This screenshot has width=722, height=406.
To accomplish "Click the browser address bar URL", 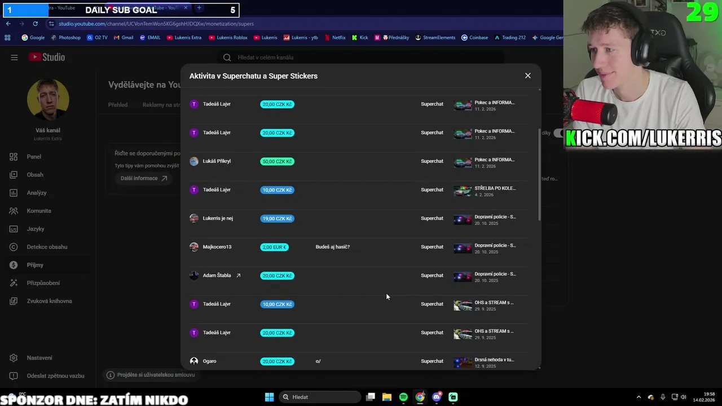I will click(x=156, y=24).
